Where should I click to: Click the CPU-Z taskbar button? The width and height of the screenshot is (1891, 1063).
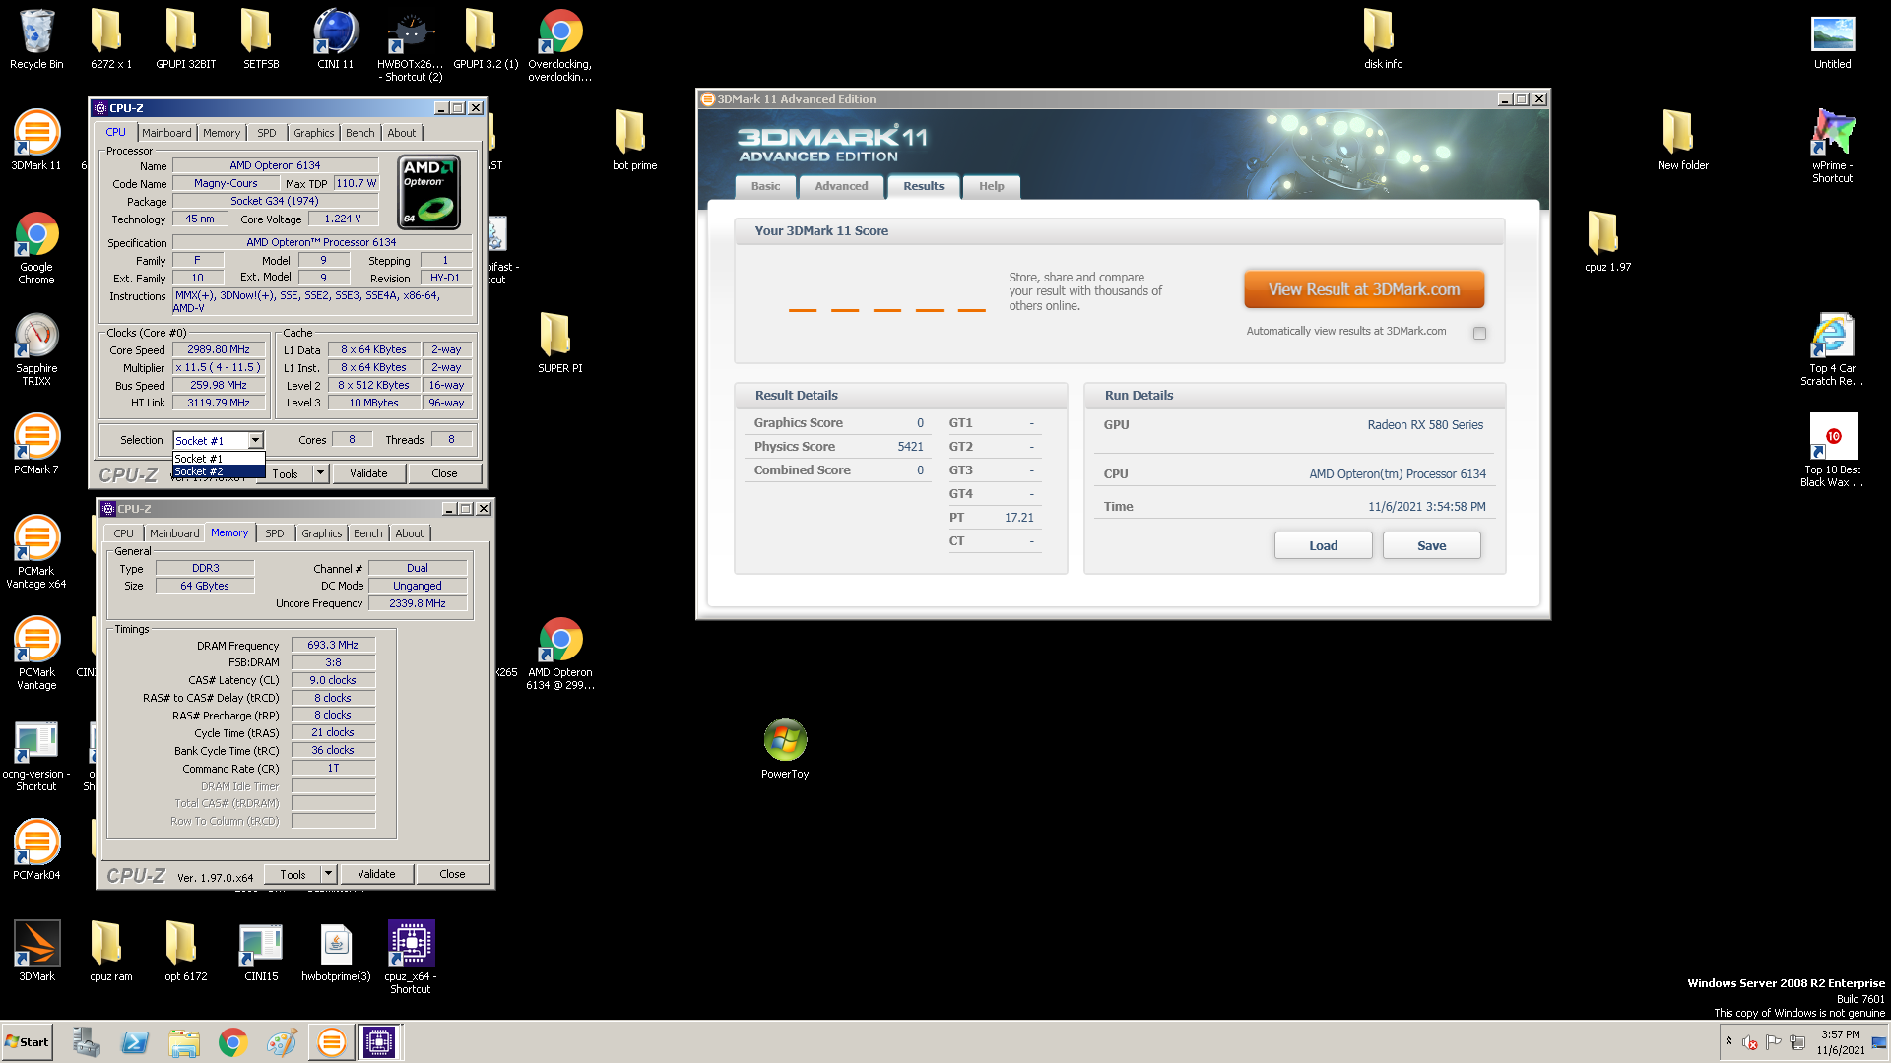point(379,1041)
